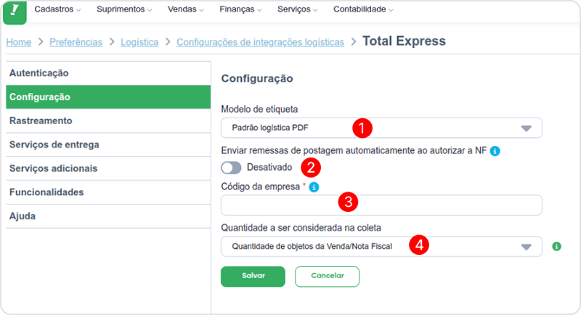Viewport: 581px width, 315px height.
Task: Open the Vendas menu
Action: click(186, 10)
